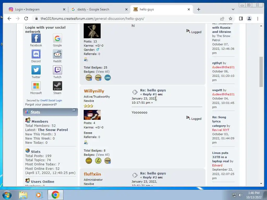This screenshot has width=267, height=200.
Task: Open Willynilly username link
Action: point(94,91)
